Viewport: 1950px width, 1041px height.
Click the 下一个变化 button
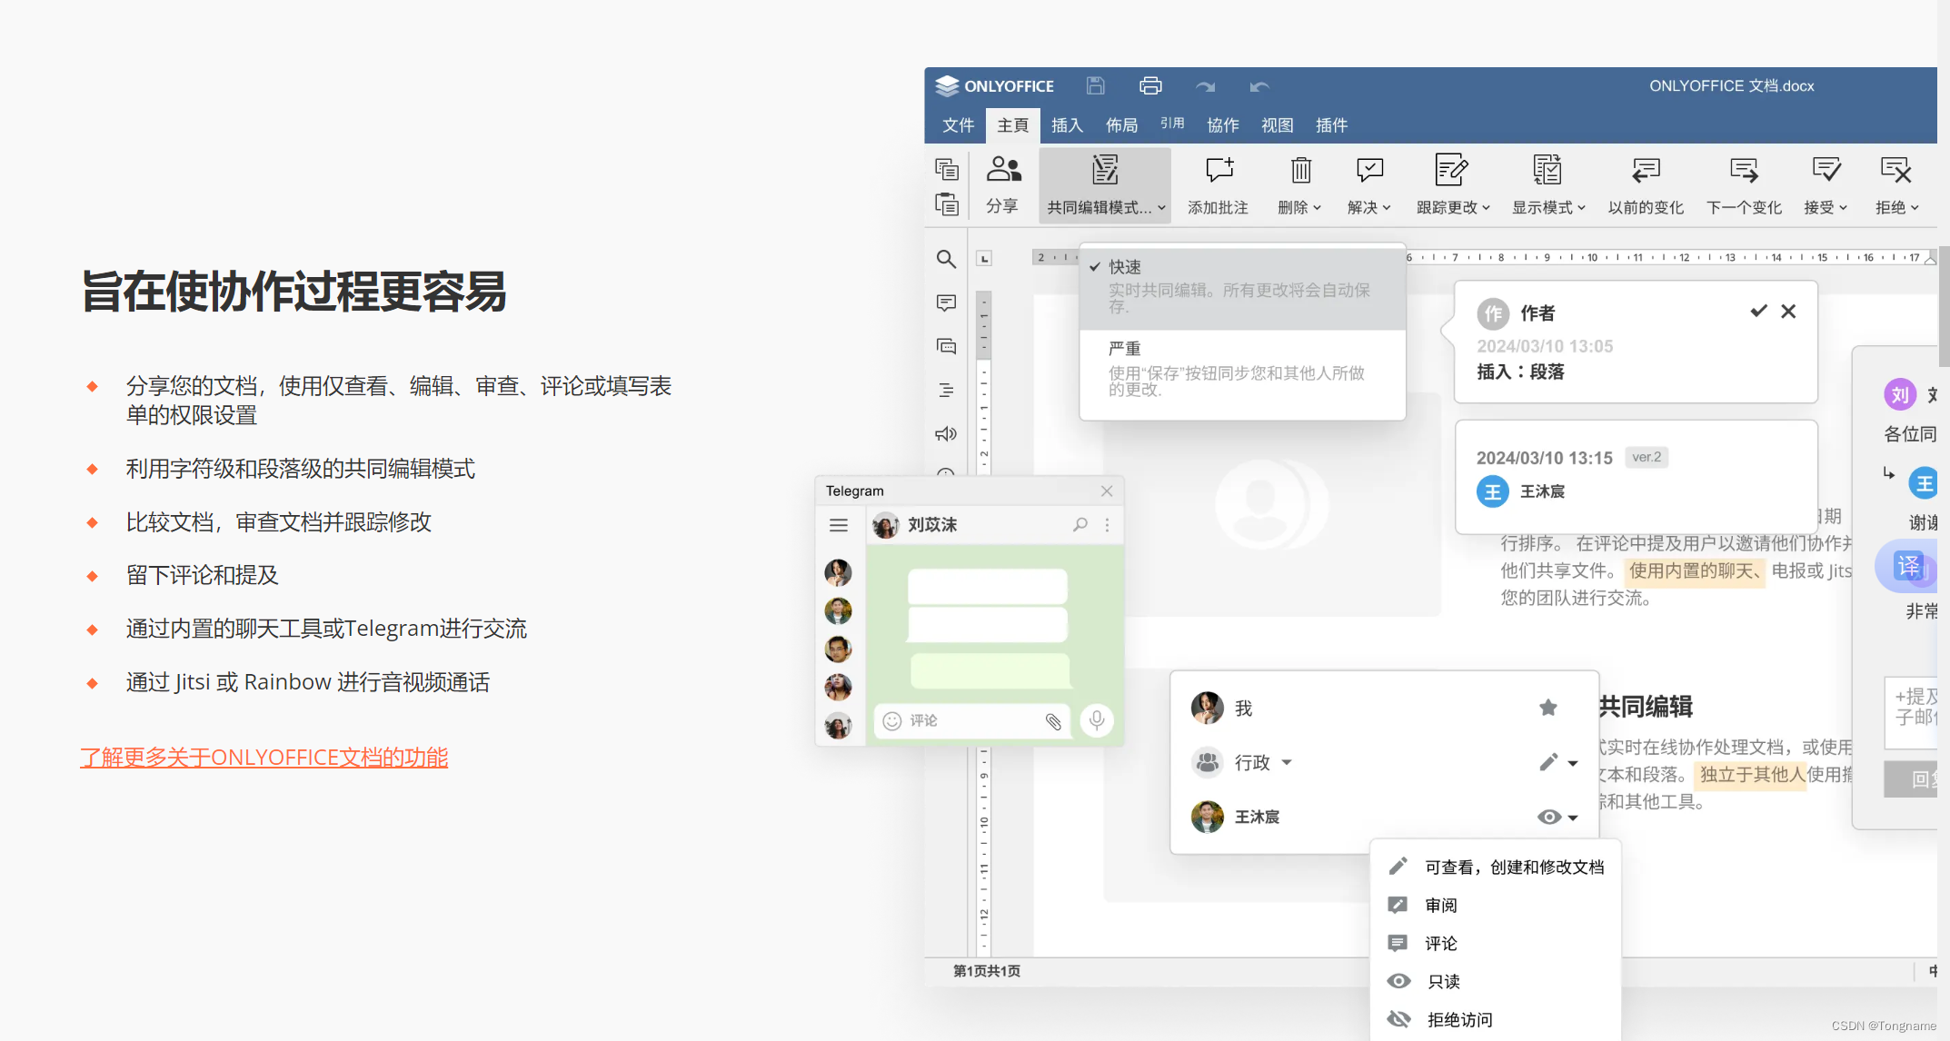pyautogui.click(x=1743, y=207)
